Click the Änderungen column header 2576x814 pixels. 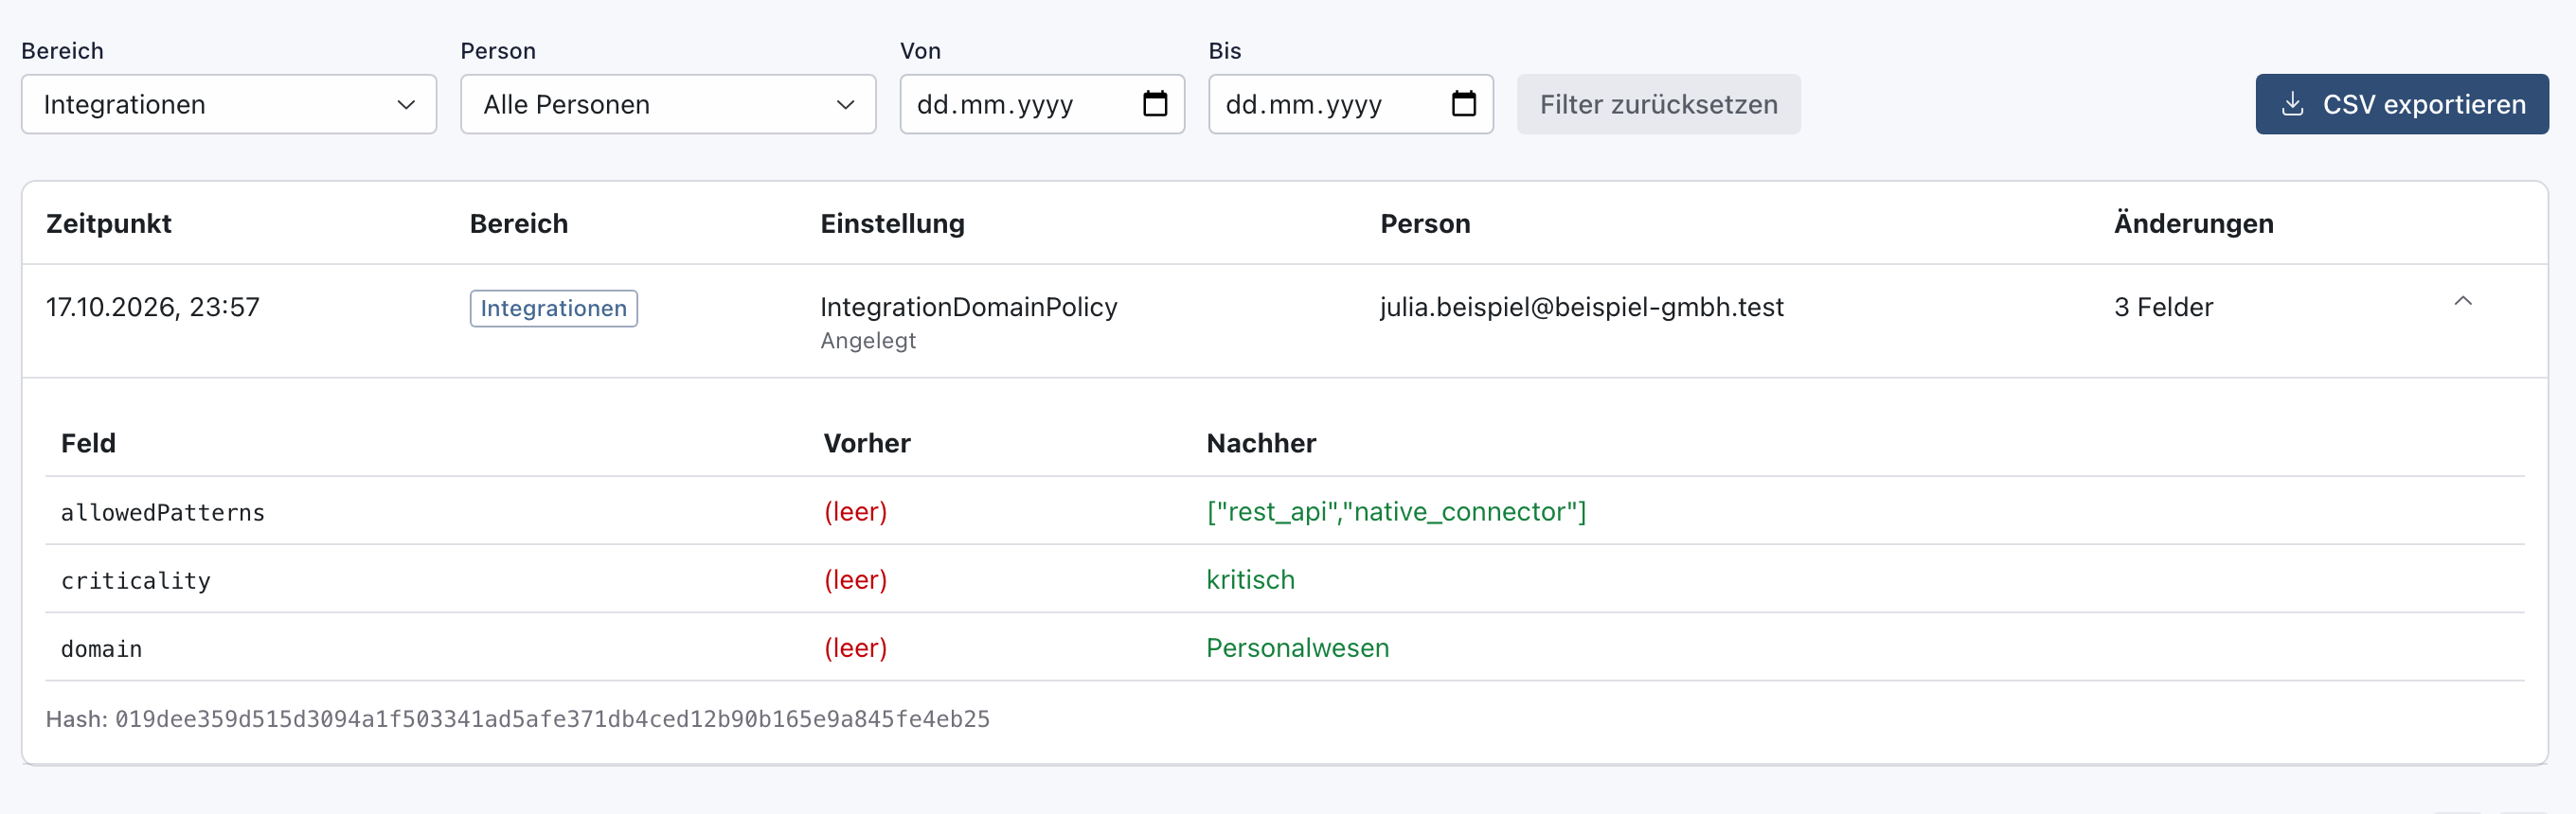tap(2193, 223)
